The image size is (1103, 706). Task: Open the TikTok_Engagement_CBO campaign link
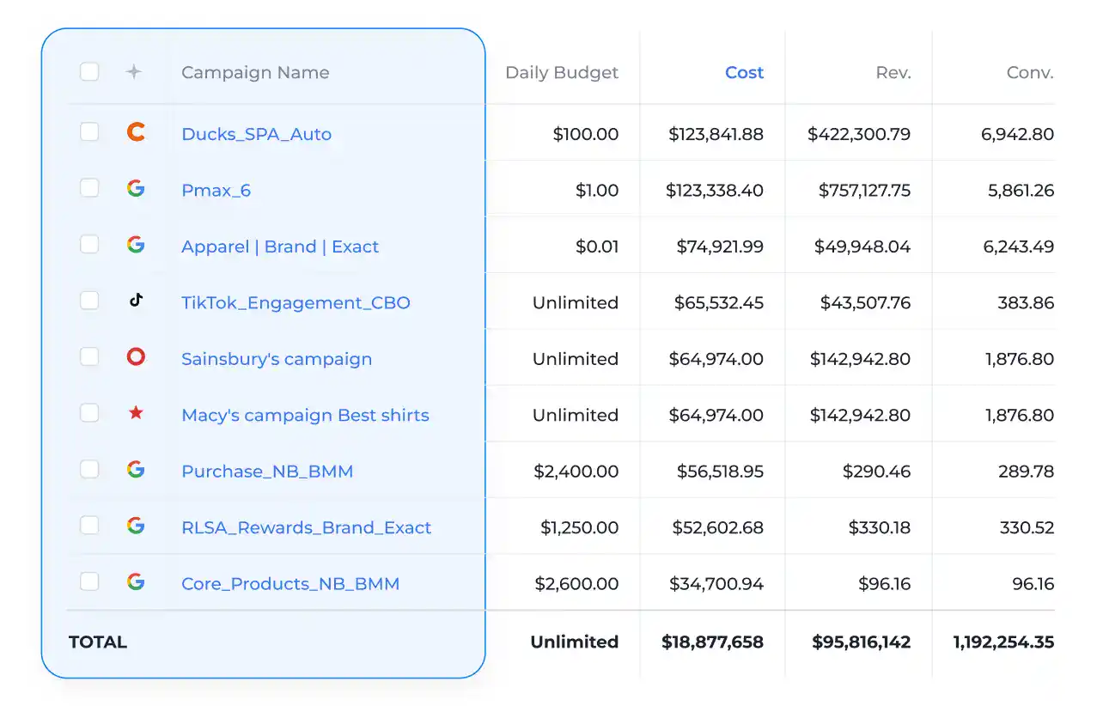[296, 303]
